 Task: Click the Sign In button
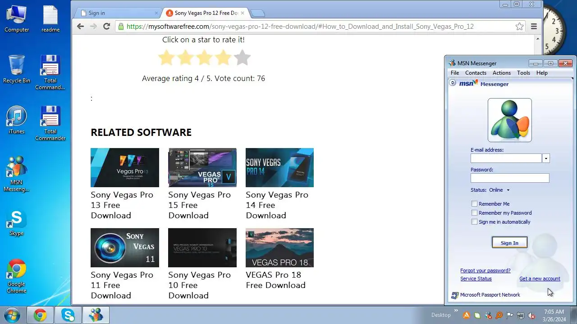509,243
